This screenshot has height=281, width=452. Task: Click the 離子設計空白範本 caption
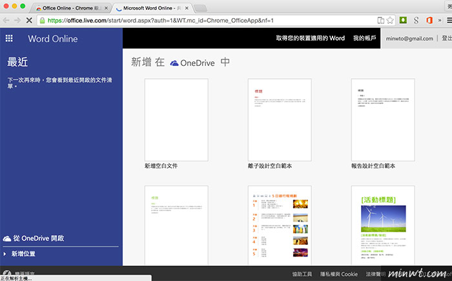(x=270, y=166)
